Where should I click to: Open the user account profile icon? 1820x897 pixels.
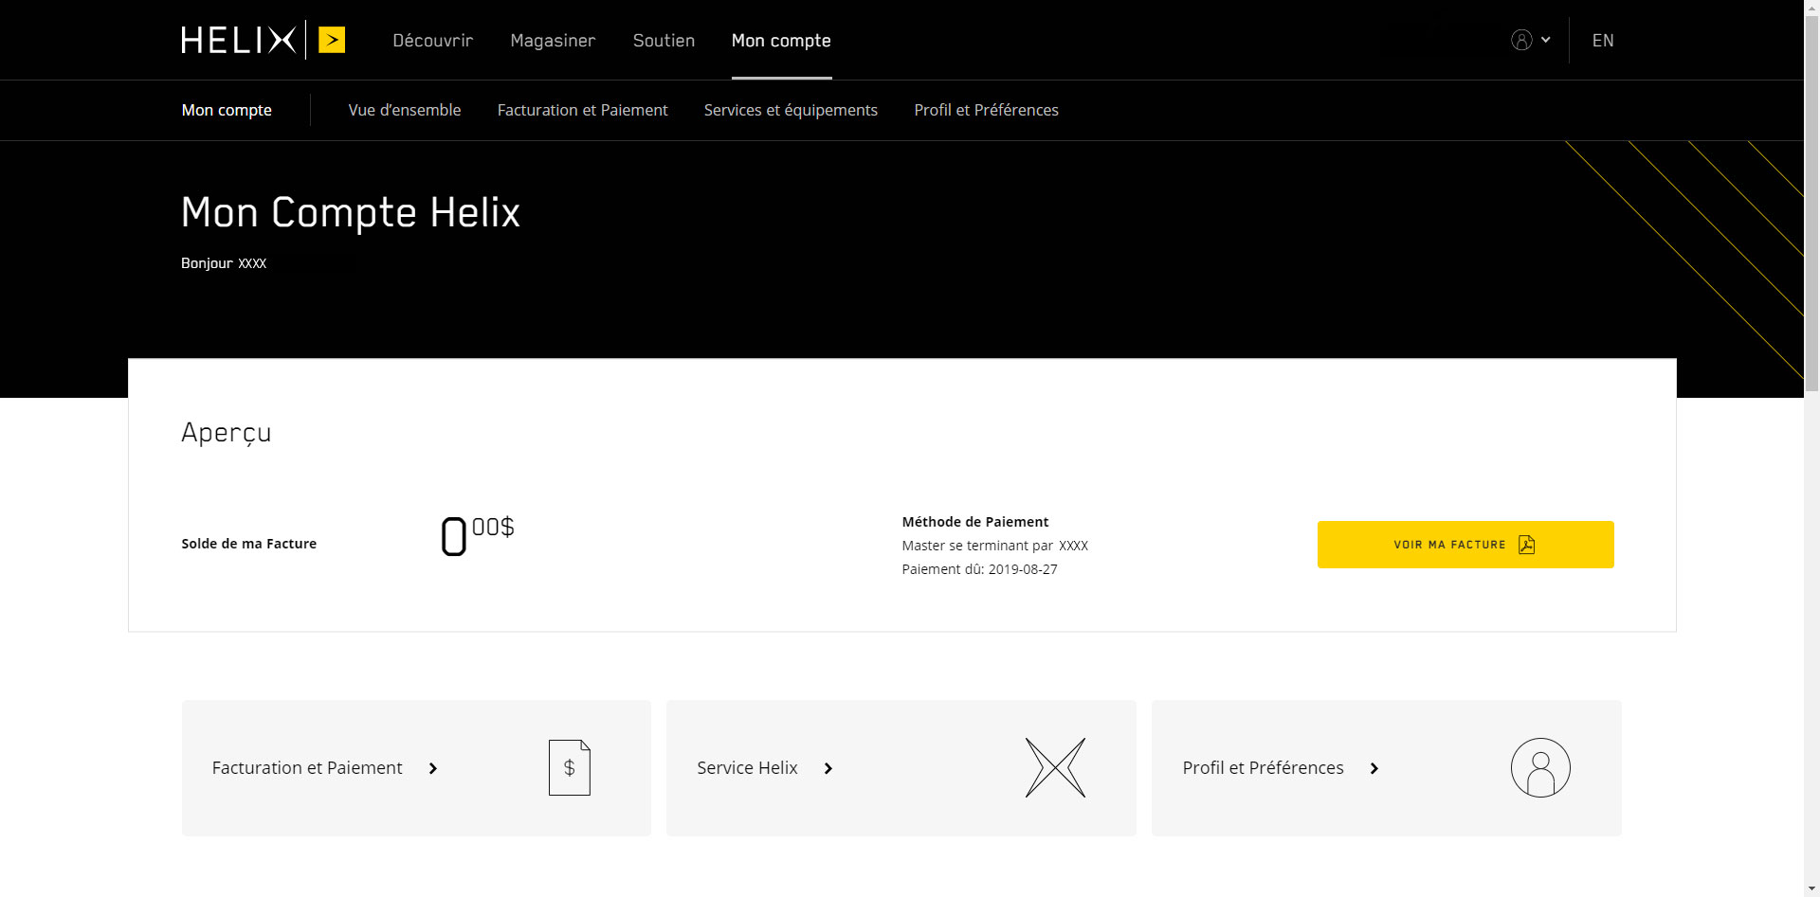point(1521,40)
